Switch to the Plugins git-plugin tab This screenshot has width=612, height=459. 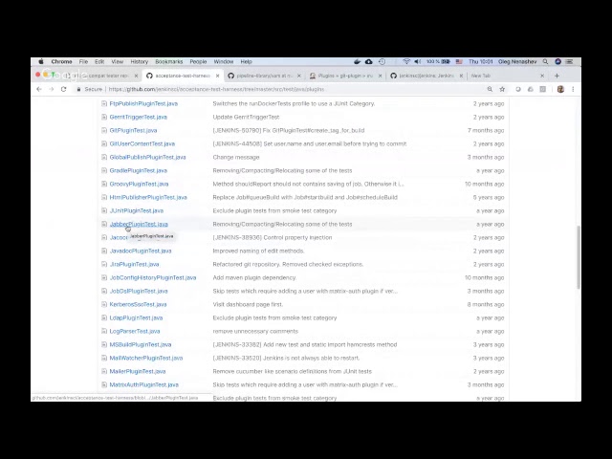pyautogui.click(x=345, y=76)
